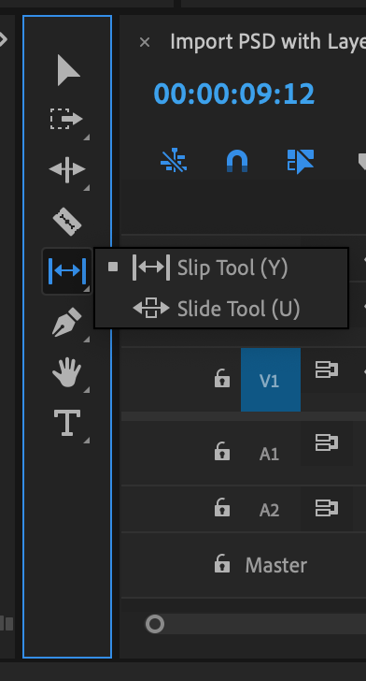This screenshot has width=366, height=681.
Task: Toggle insert sequences as nests icon
Action: pyautogui.click(x=174, y=161)
